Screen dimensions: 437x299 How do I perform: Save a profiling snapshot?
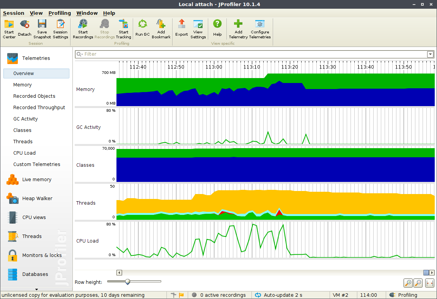[x=42, y=28]
